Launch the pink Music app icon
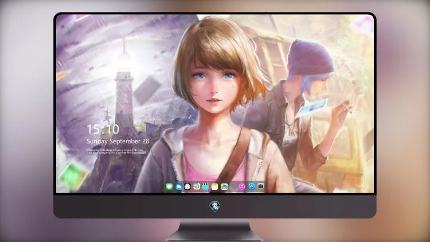Image resolution: width=430 pixels, height=242 pixels. pos(241,186)
